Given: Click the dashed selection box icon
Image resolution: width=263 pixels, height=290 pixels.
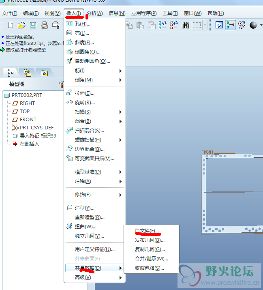Looking at the screenshot, I should 197,25.
